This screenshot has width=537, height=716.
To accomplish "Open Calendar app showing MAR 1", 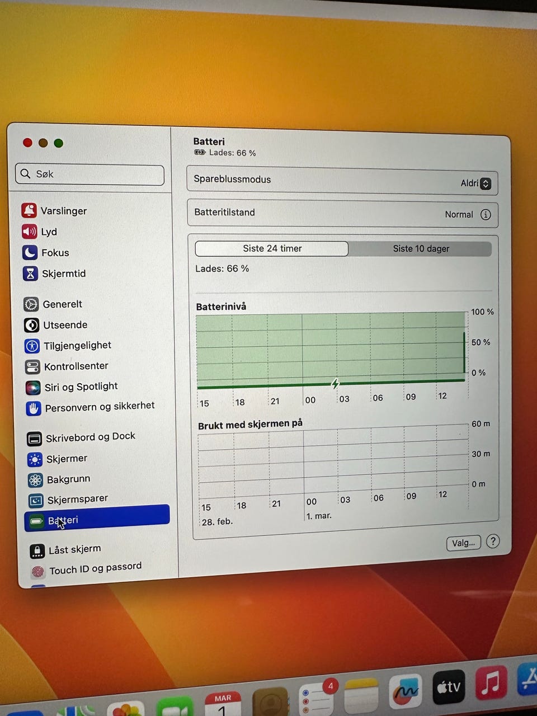I will pyautogui.click(x=223, y=704).
